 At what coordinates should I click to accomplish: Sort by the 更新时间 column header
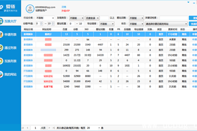[173, 29]
